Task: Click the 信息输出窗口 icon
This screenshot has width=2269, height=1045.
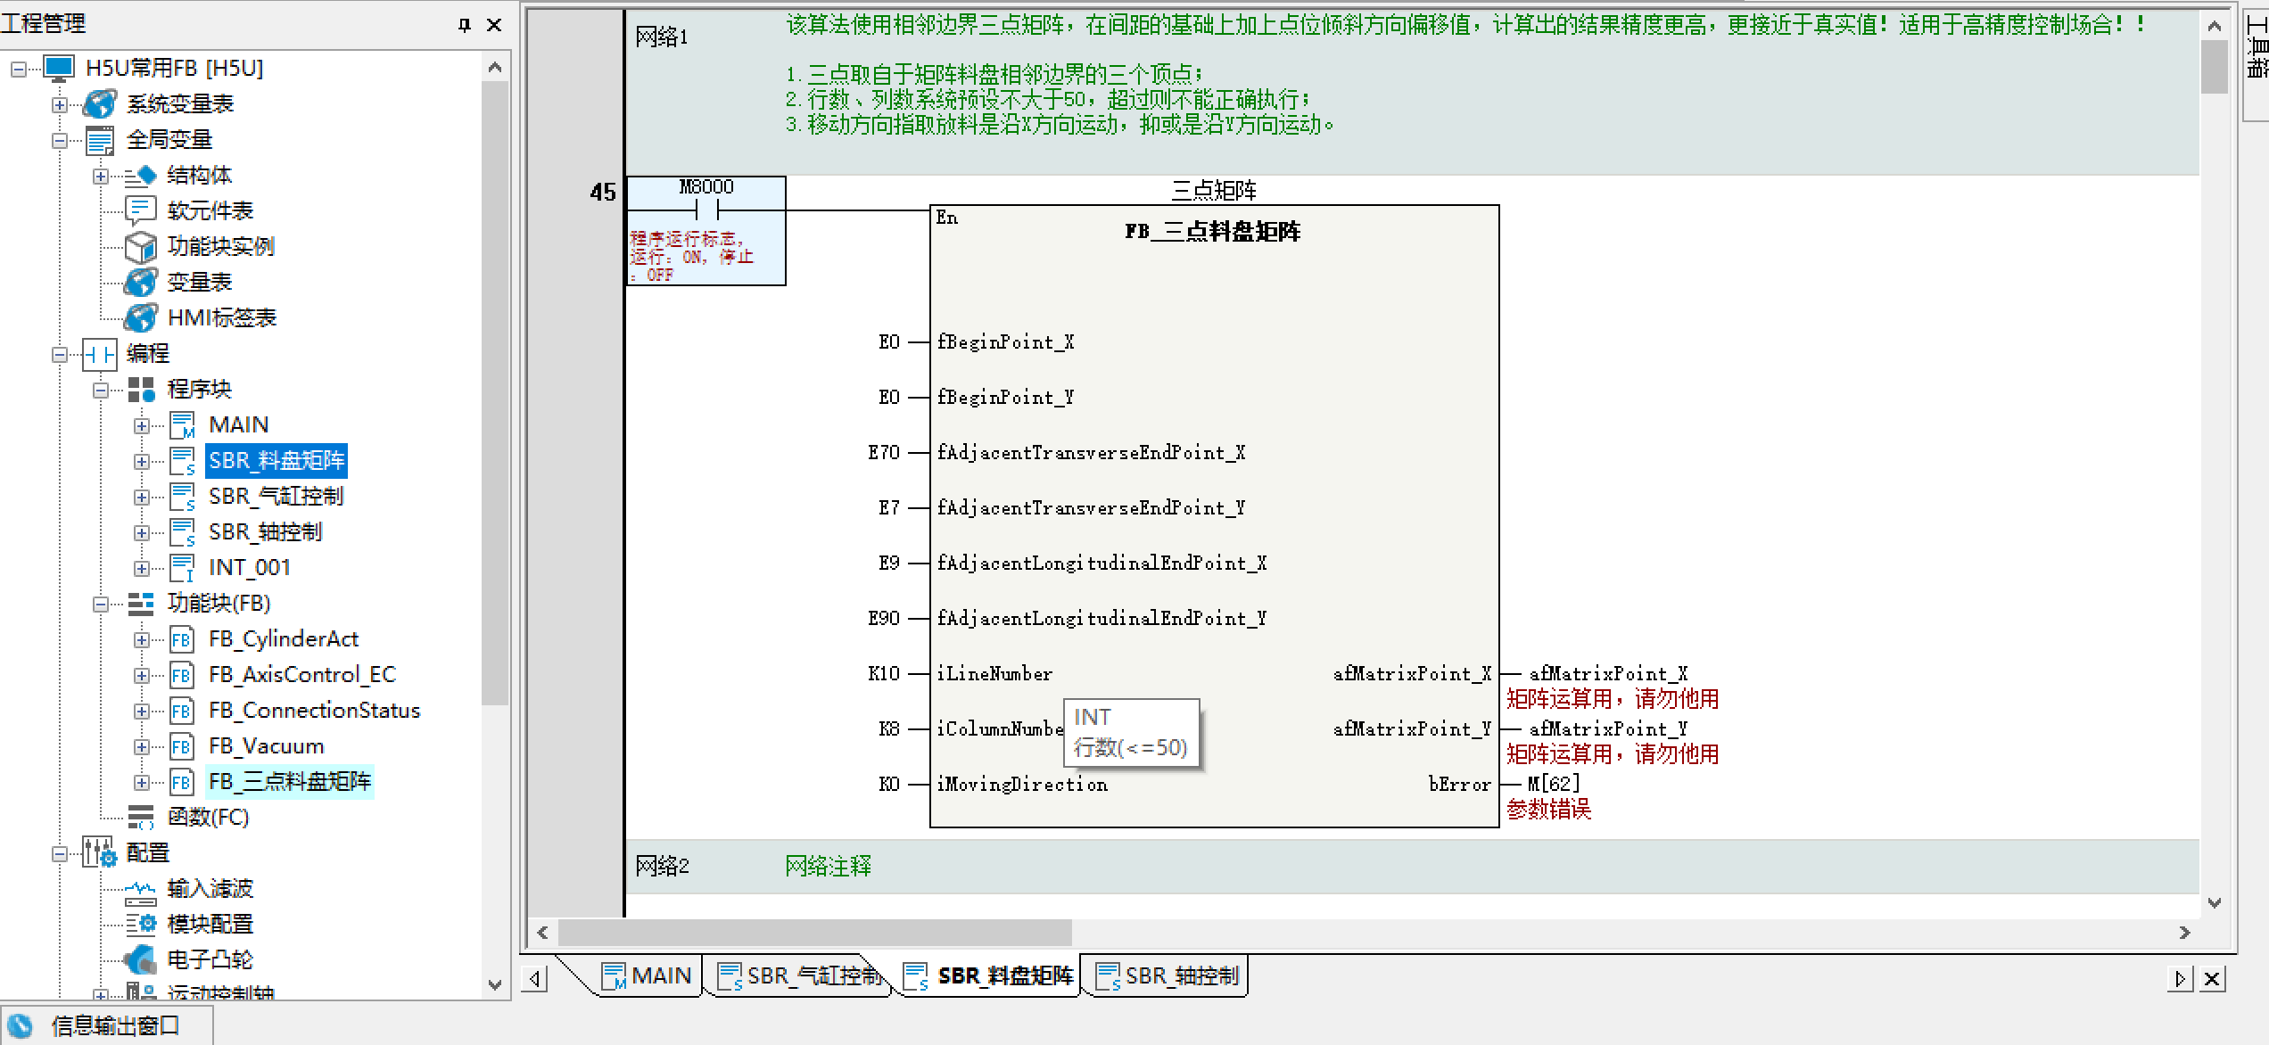Action: 20,1026
